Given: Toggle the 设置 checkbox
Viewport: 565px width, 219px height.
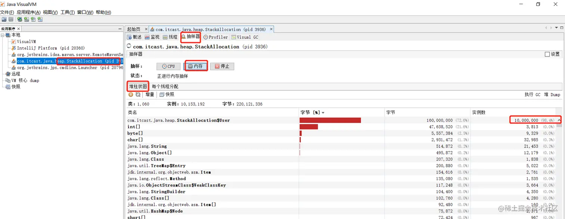Looking at the screenshot, I should click(547, 54).
